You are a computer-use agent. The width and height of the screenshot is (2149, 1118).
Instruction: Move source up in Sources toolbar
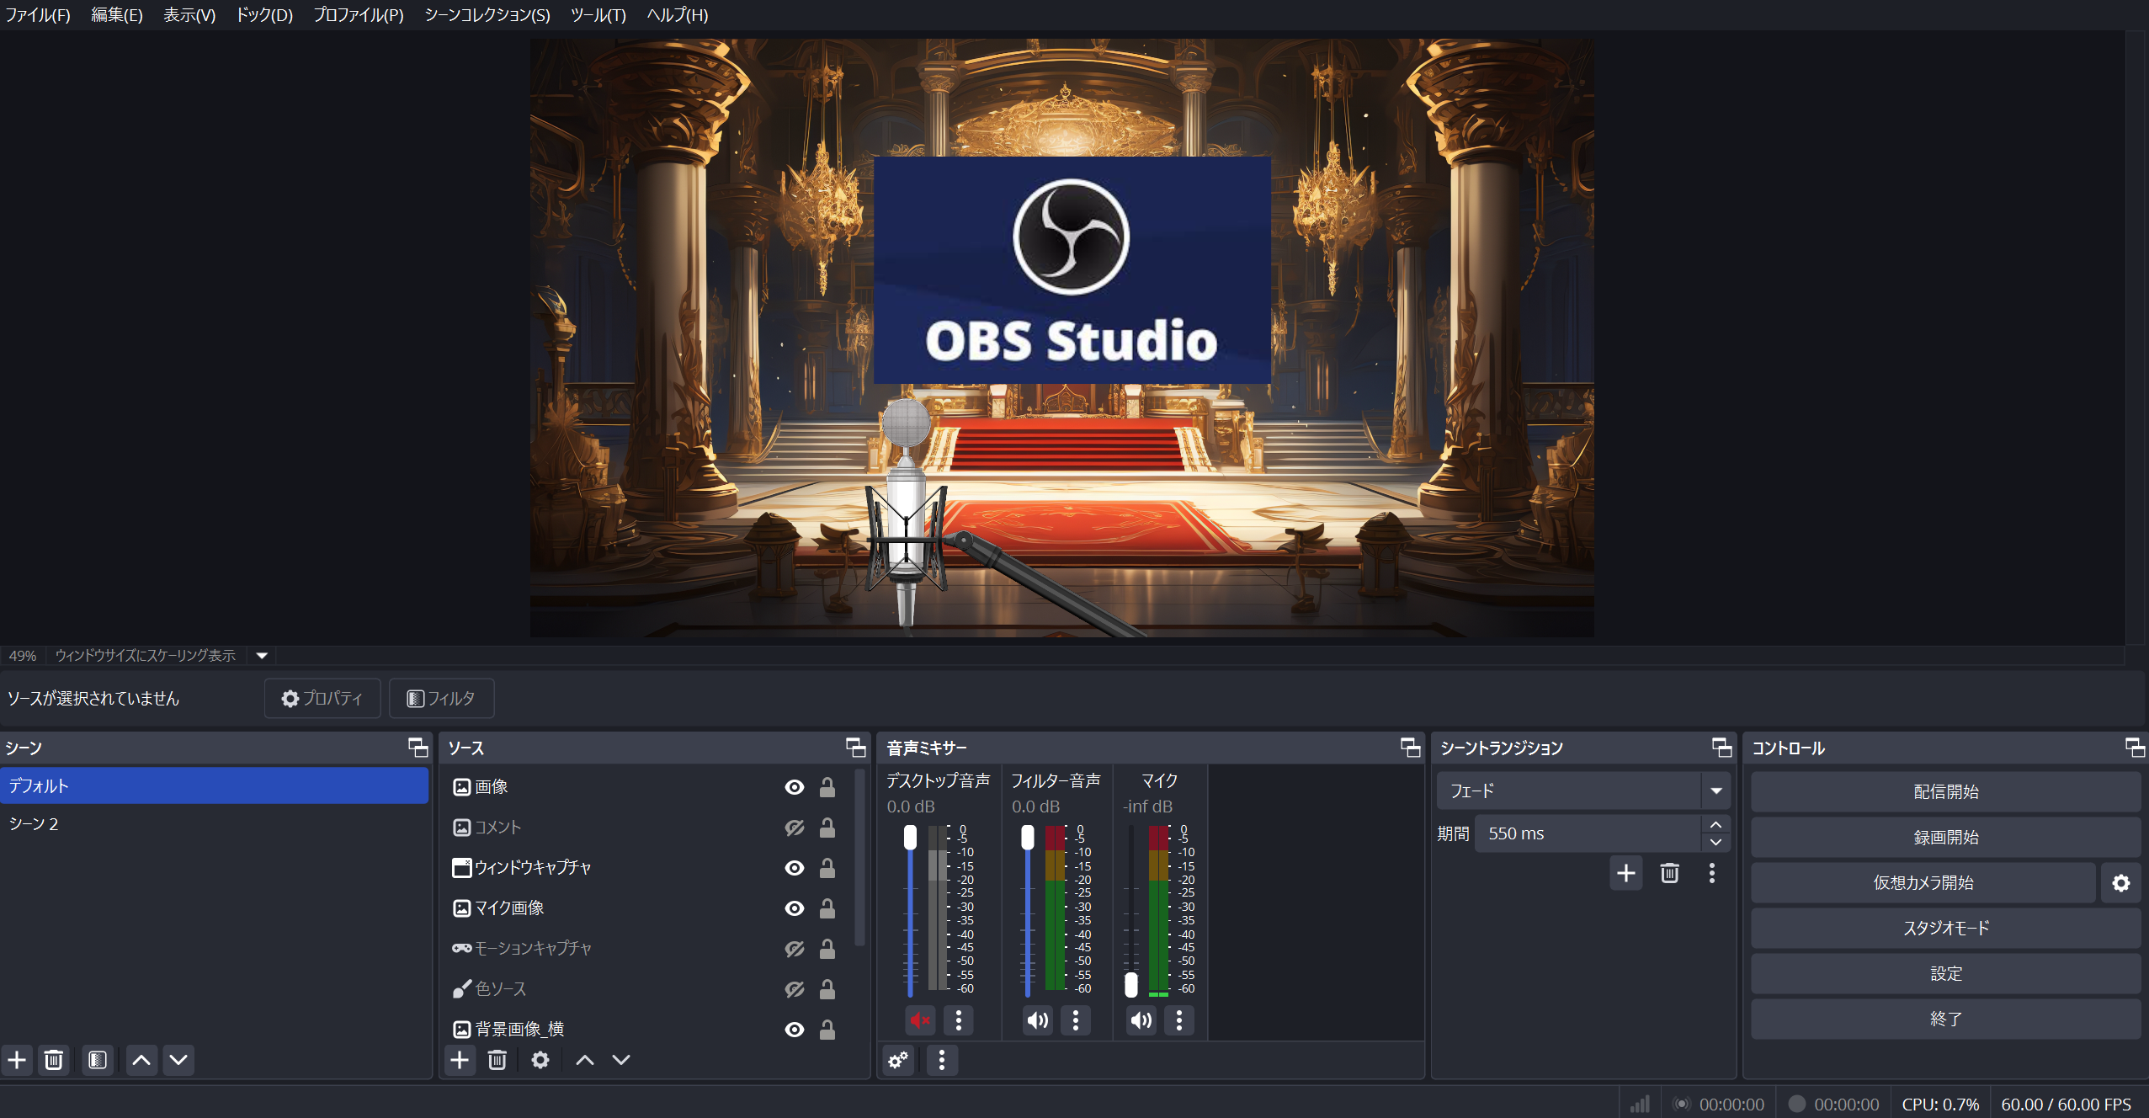pos(584,1060)
